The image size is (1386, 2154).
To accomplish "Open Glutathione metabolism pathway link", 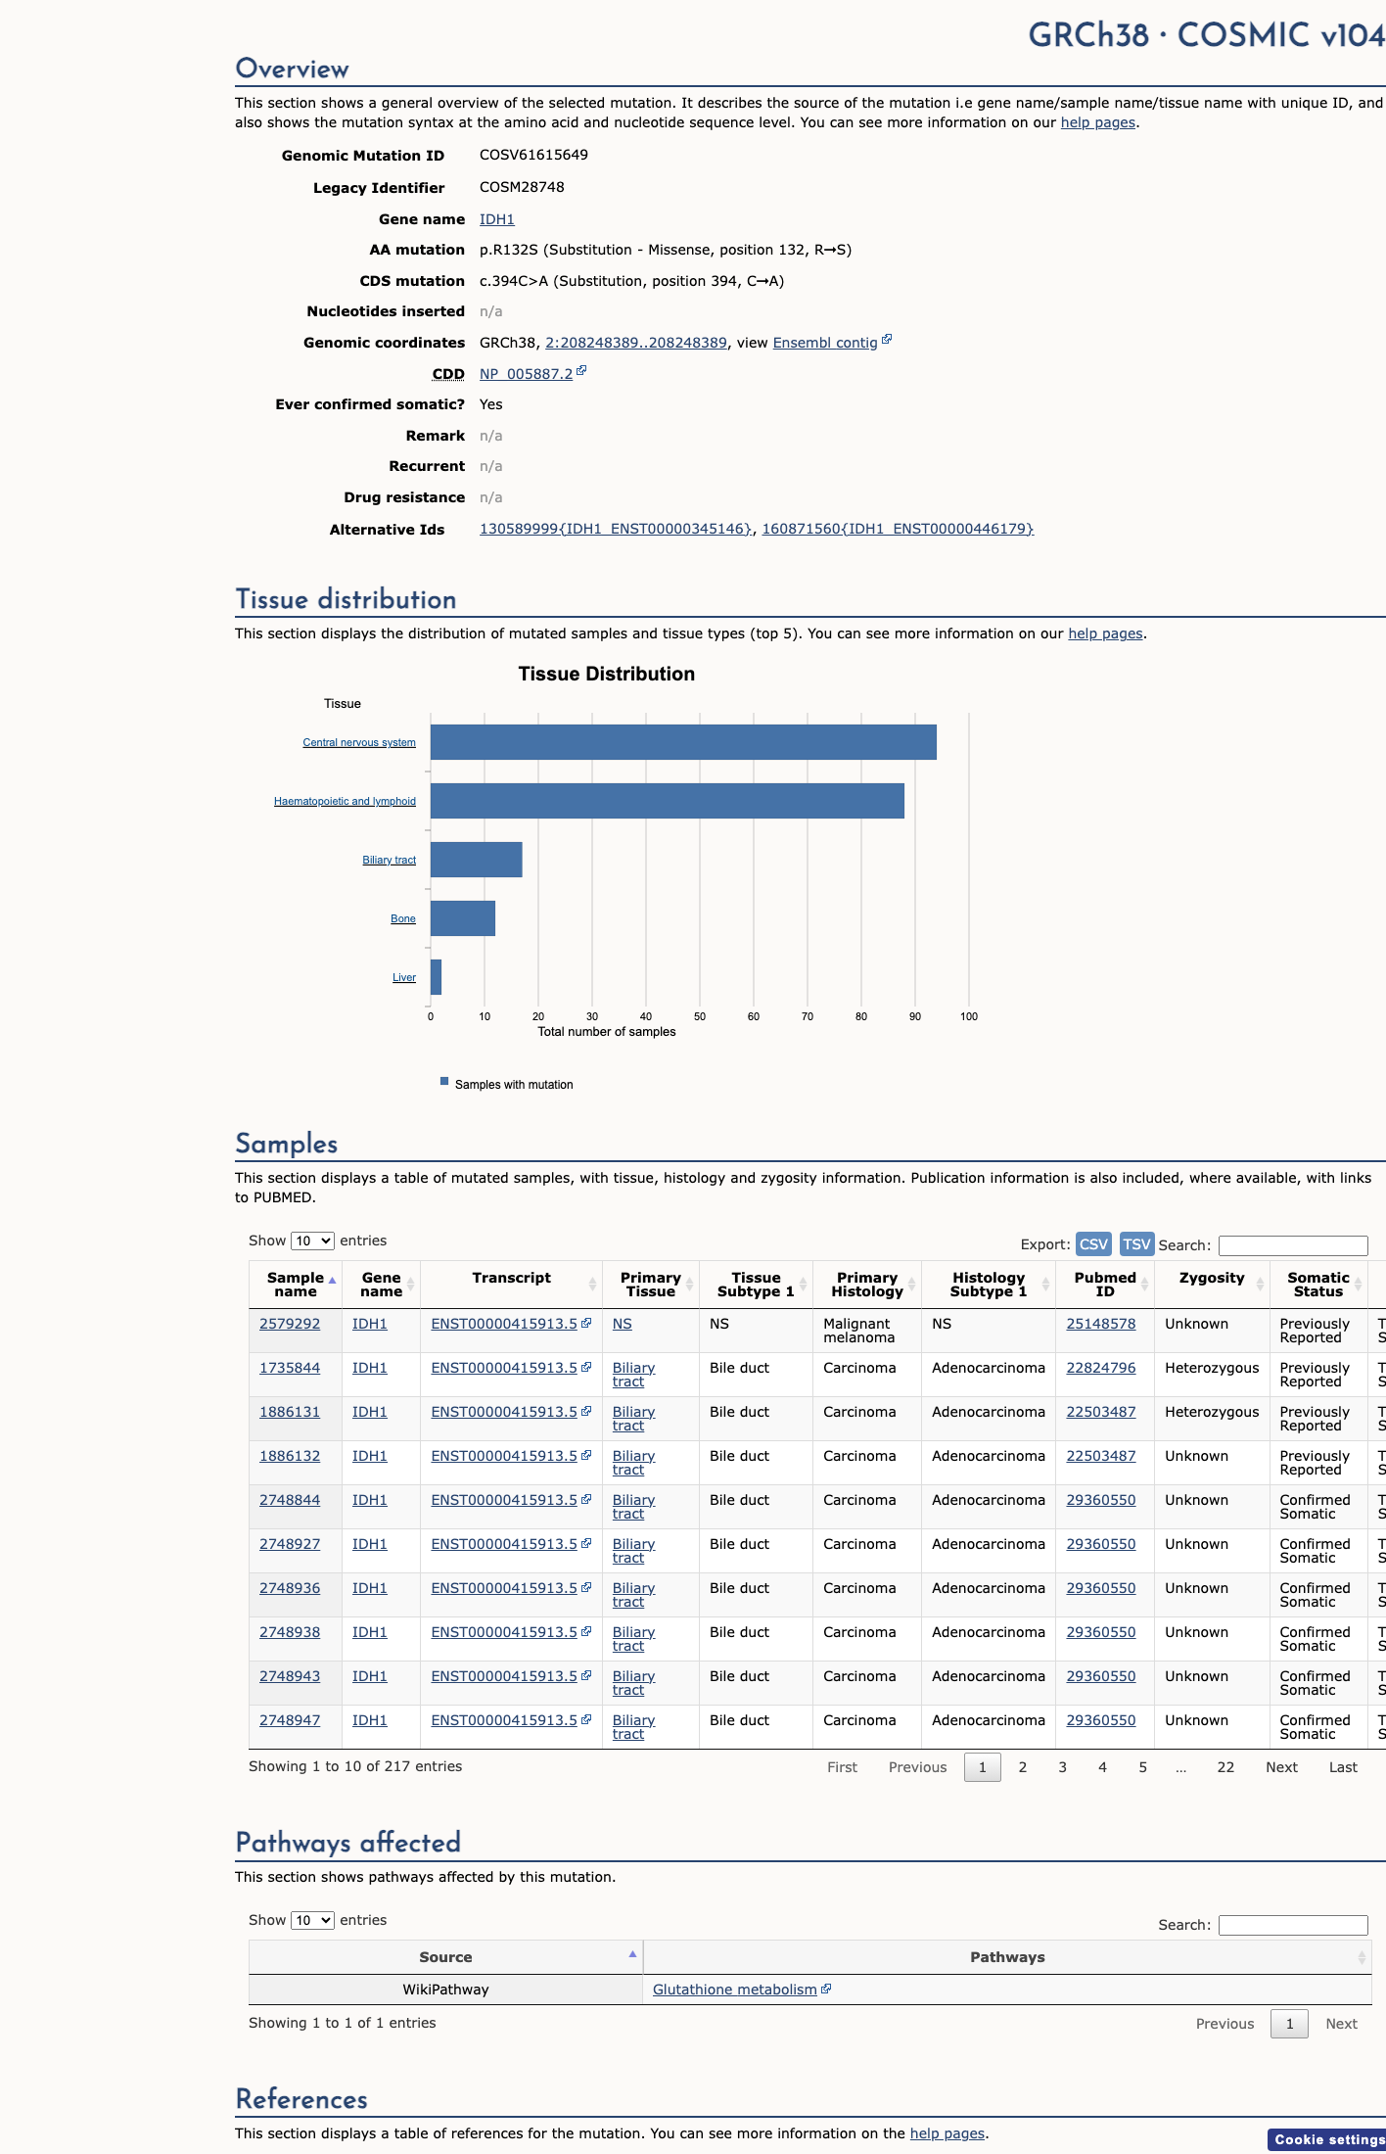I will 734,1990.
